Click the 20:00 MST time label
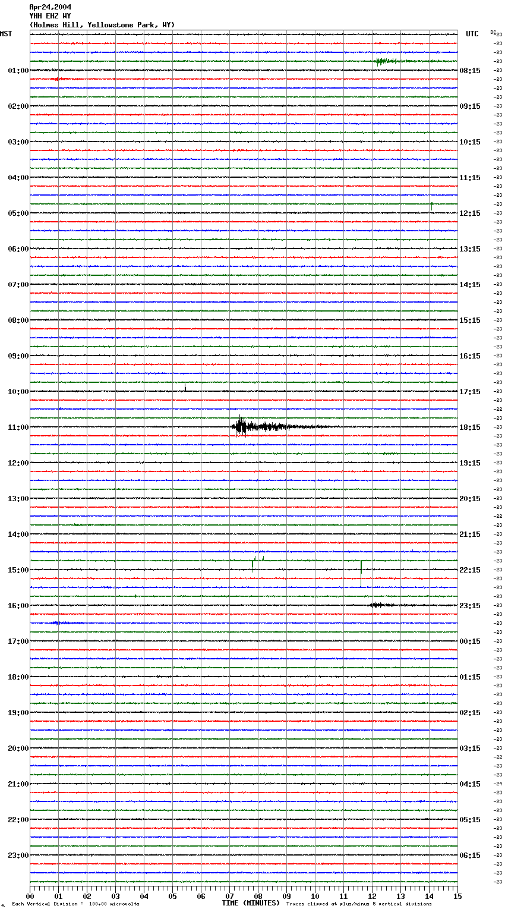This screenshot has height=912, width=505. coord(18,749)
